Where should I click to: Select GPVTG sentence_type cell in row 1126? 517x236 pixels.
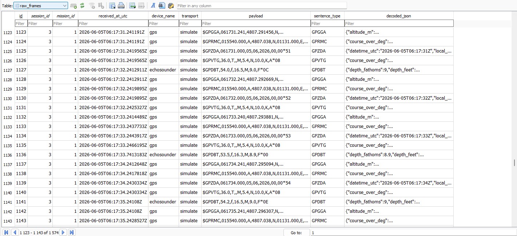pyautogui.click(x=327, y=61)
